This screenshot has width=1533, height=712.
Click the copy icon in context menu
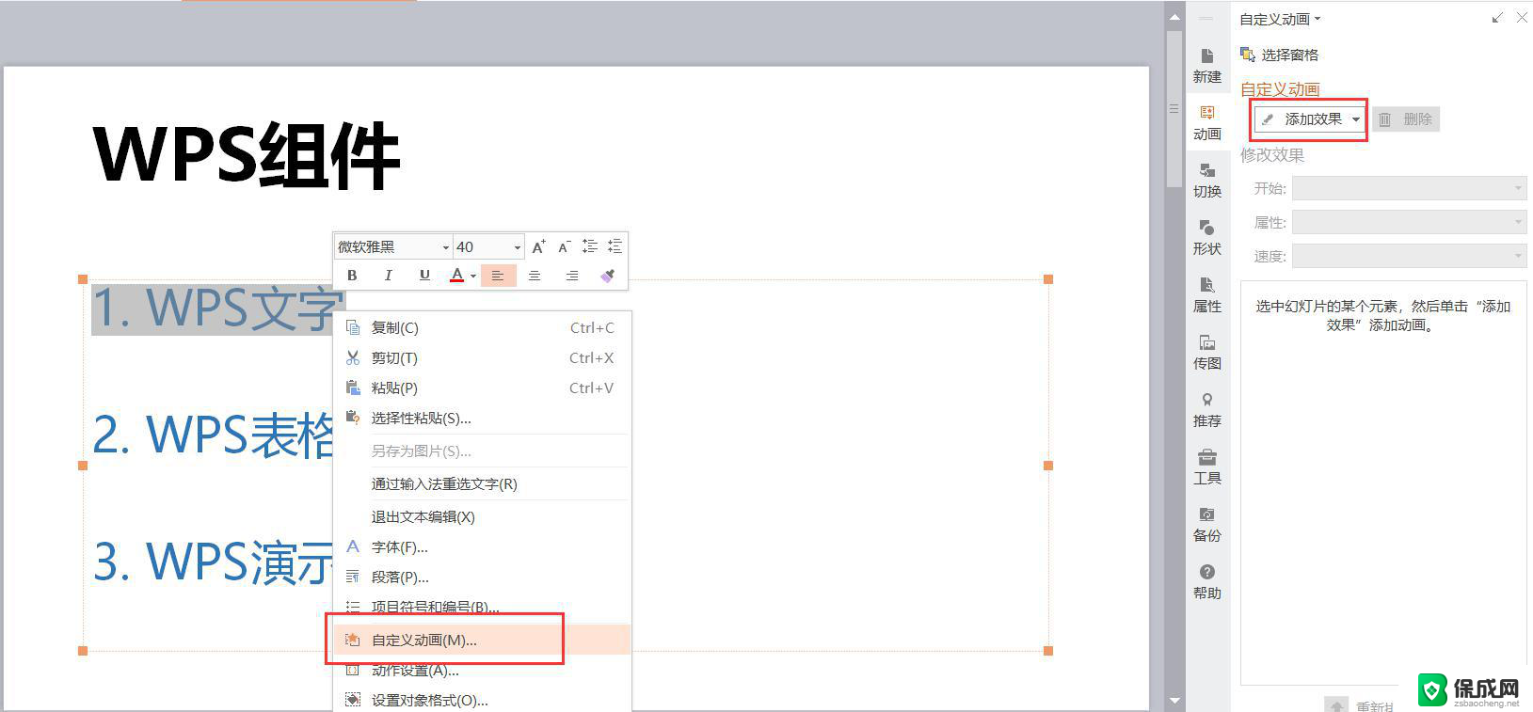click(x=353, y=327)
